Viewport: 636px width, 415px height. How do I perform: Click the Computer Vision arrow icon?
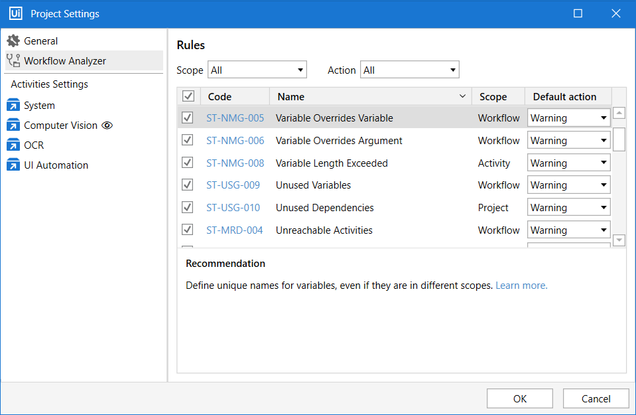click(13, 125)
